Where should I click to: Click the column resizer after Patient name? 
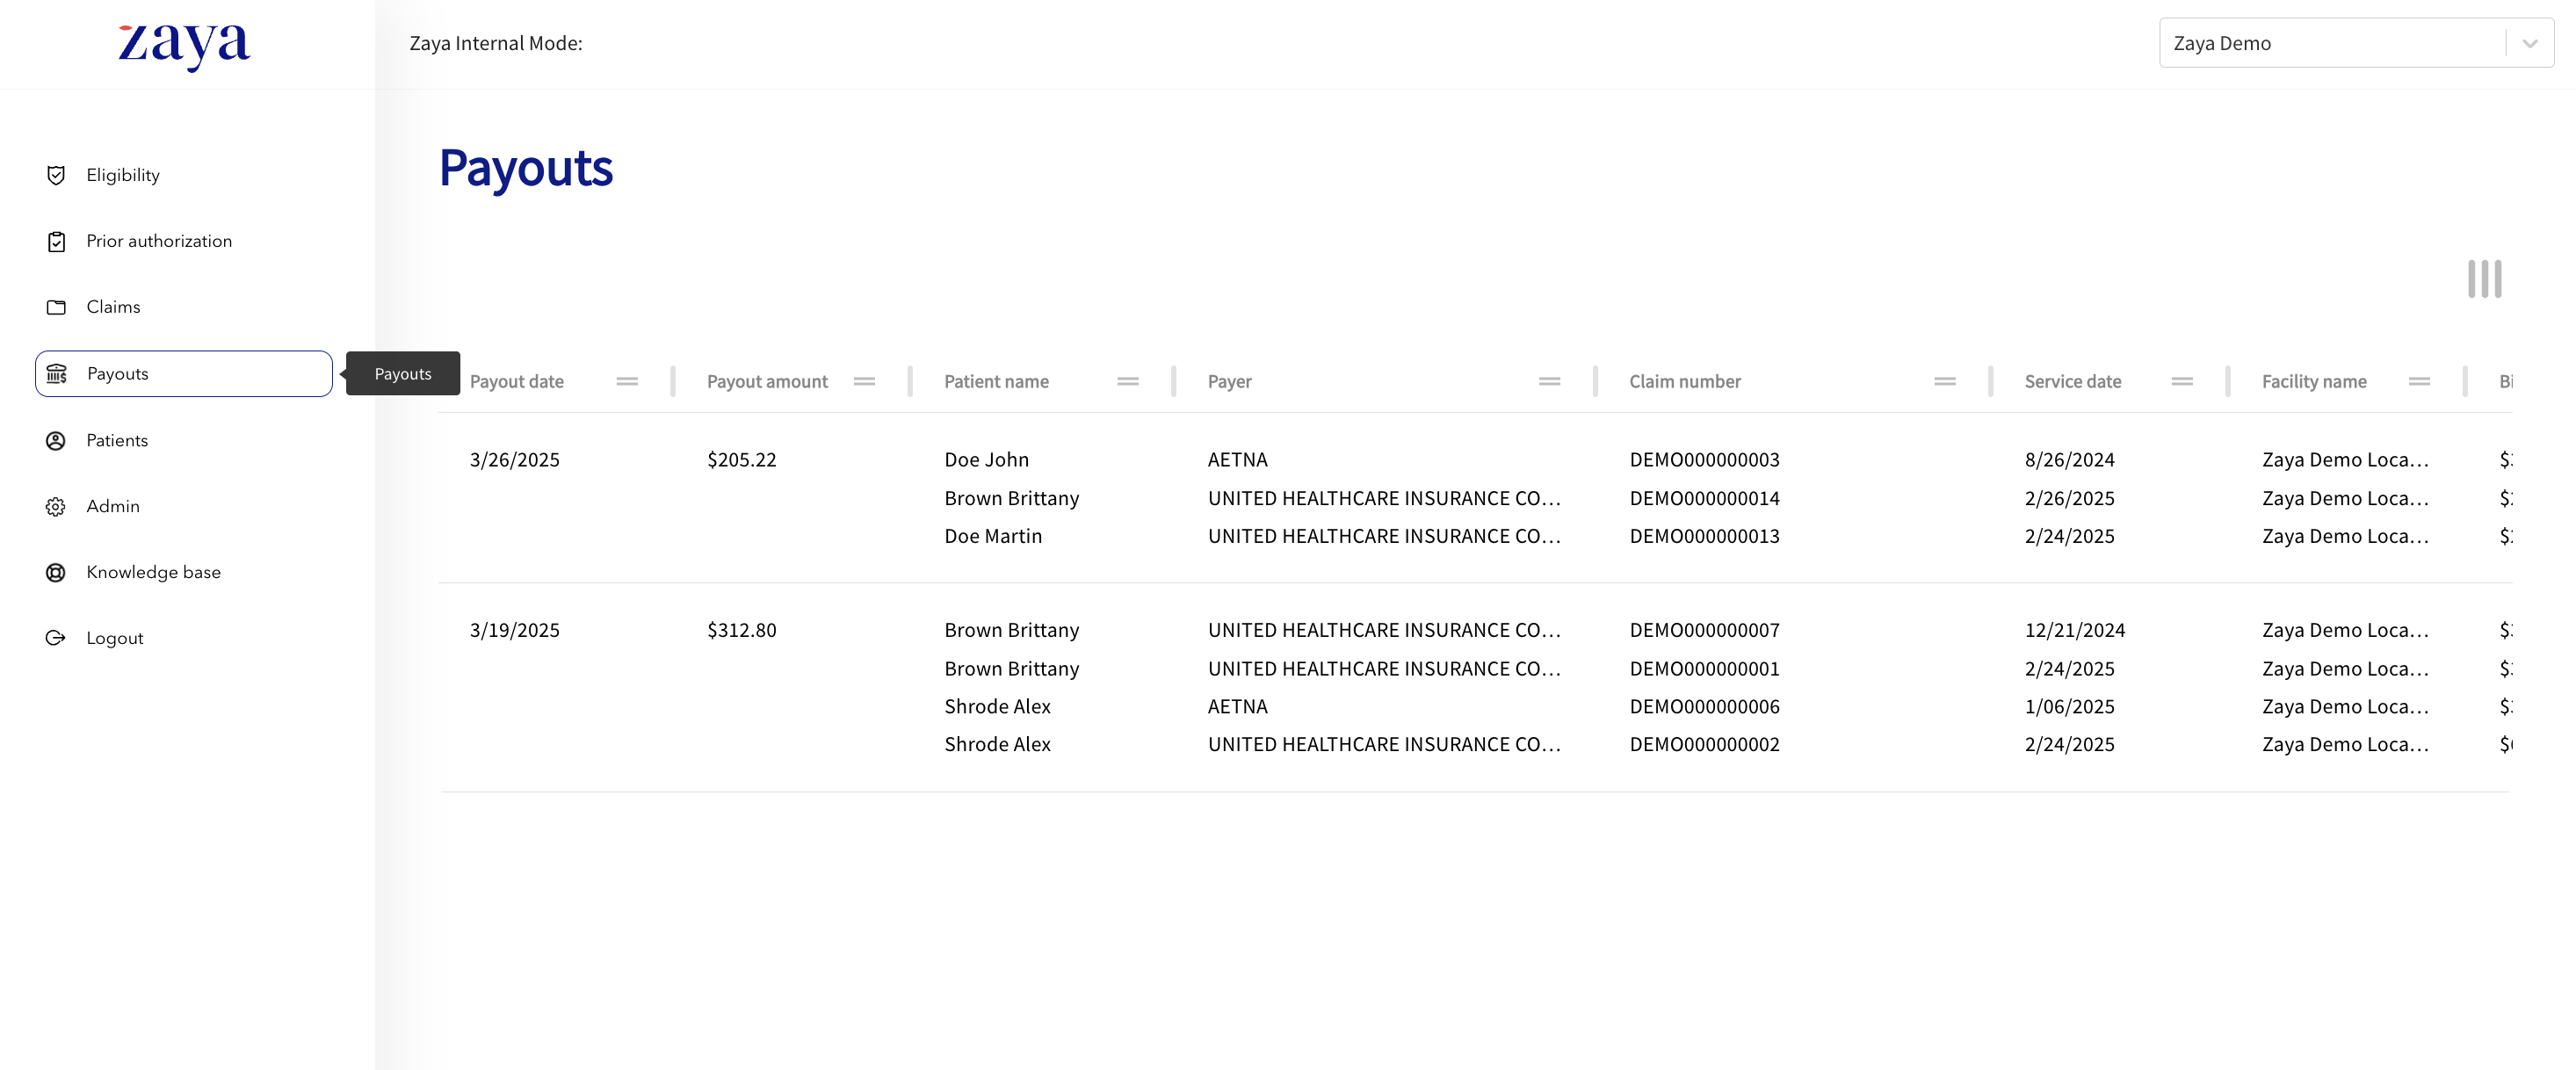[1173, 381]
